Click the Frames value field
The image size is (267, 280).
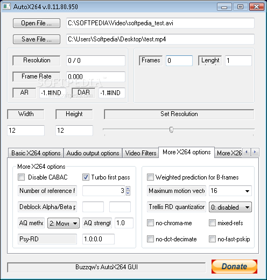pyautogui.click(x=179, y=61)
